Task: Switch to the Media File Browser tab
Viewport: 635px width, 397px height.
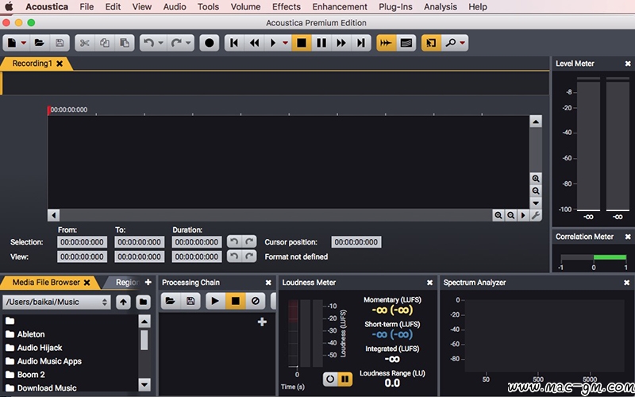Action: [46, 283]
